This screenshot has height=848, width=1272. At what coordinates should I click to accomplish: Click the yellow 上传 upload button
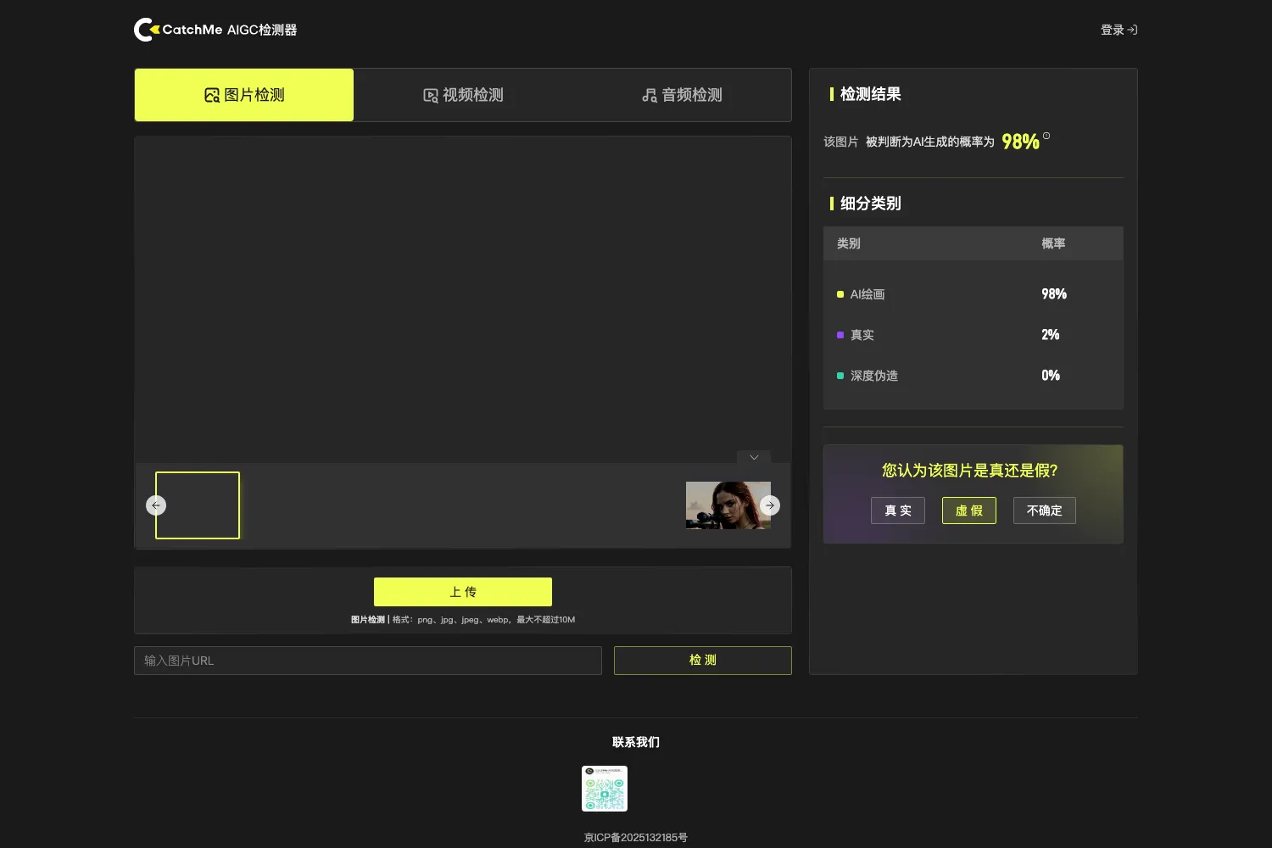[x=463, y=592]
